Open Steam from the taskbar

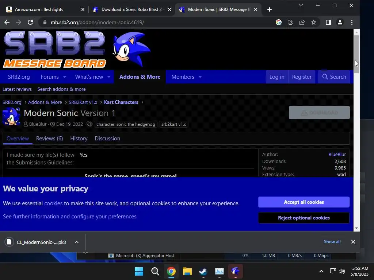tap(203, 271)
